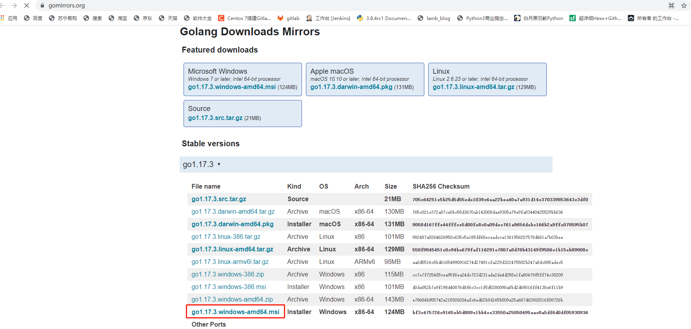Click go1.17.3.windows-amd64.msi in file table

pyautogui.click(x=235, y=312)
